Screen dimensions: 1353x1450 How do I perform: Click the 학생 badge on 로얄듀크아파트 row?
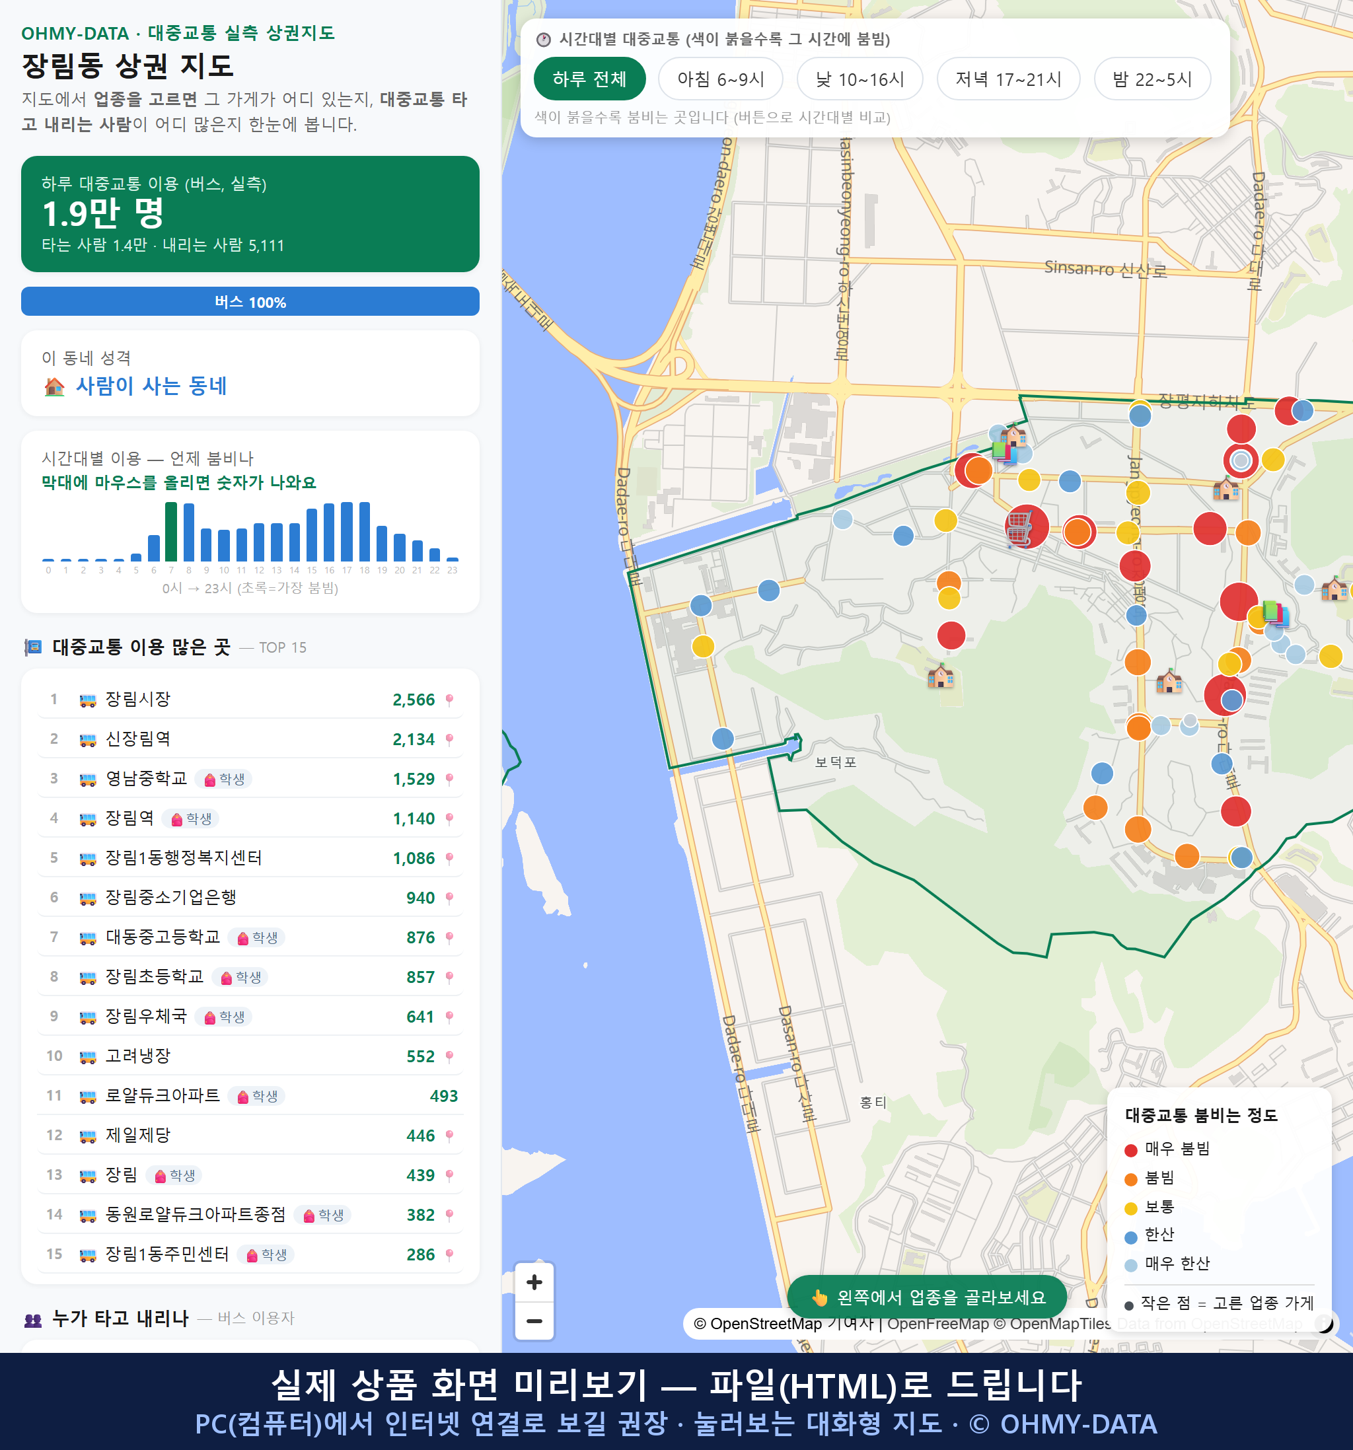257,1095
